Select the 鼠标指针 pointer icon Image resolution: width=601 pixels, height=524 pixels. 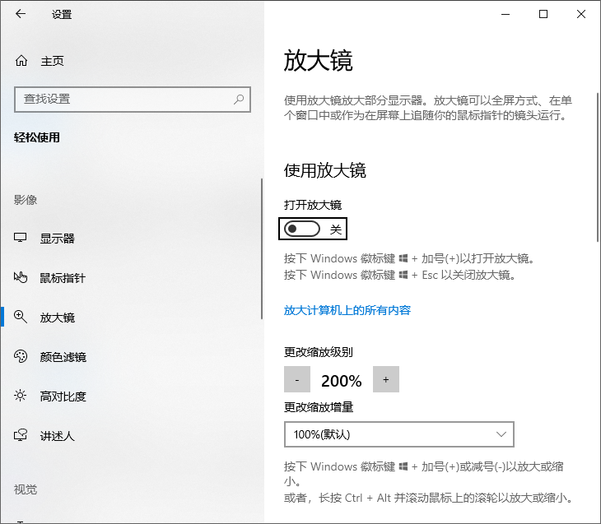point(21,277)
